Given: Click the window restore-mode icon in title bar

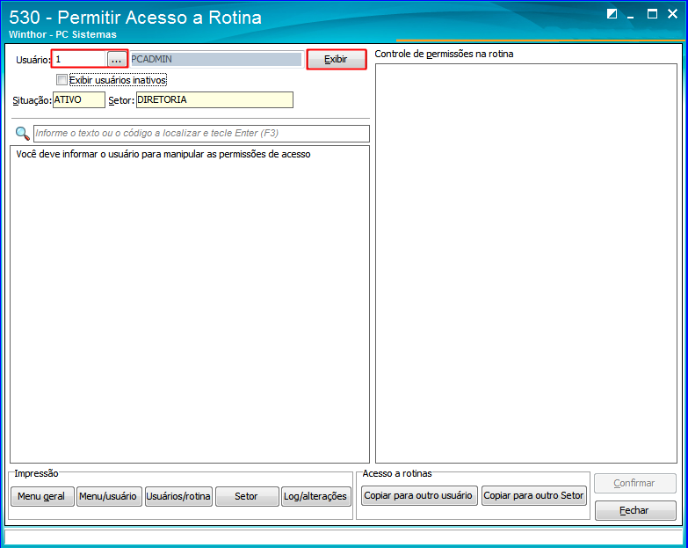Looking at the screenshot, I should [x=612, y=14].
